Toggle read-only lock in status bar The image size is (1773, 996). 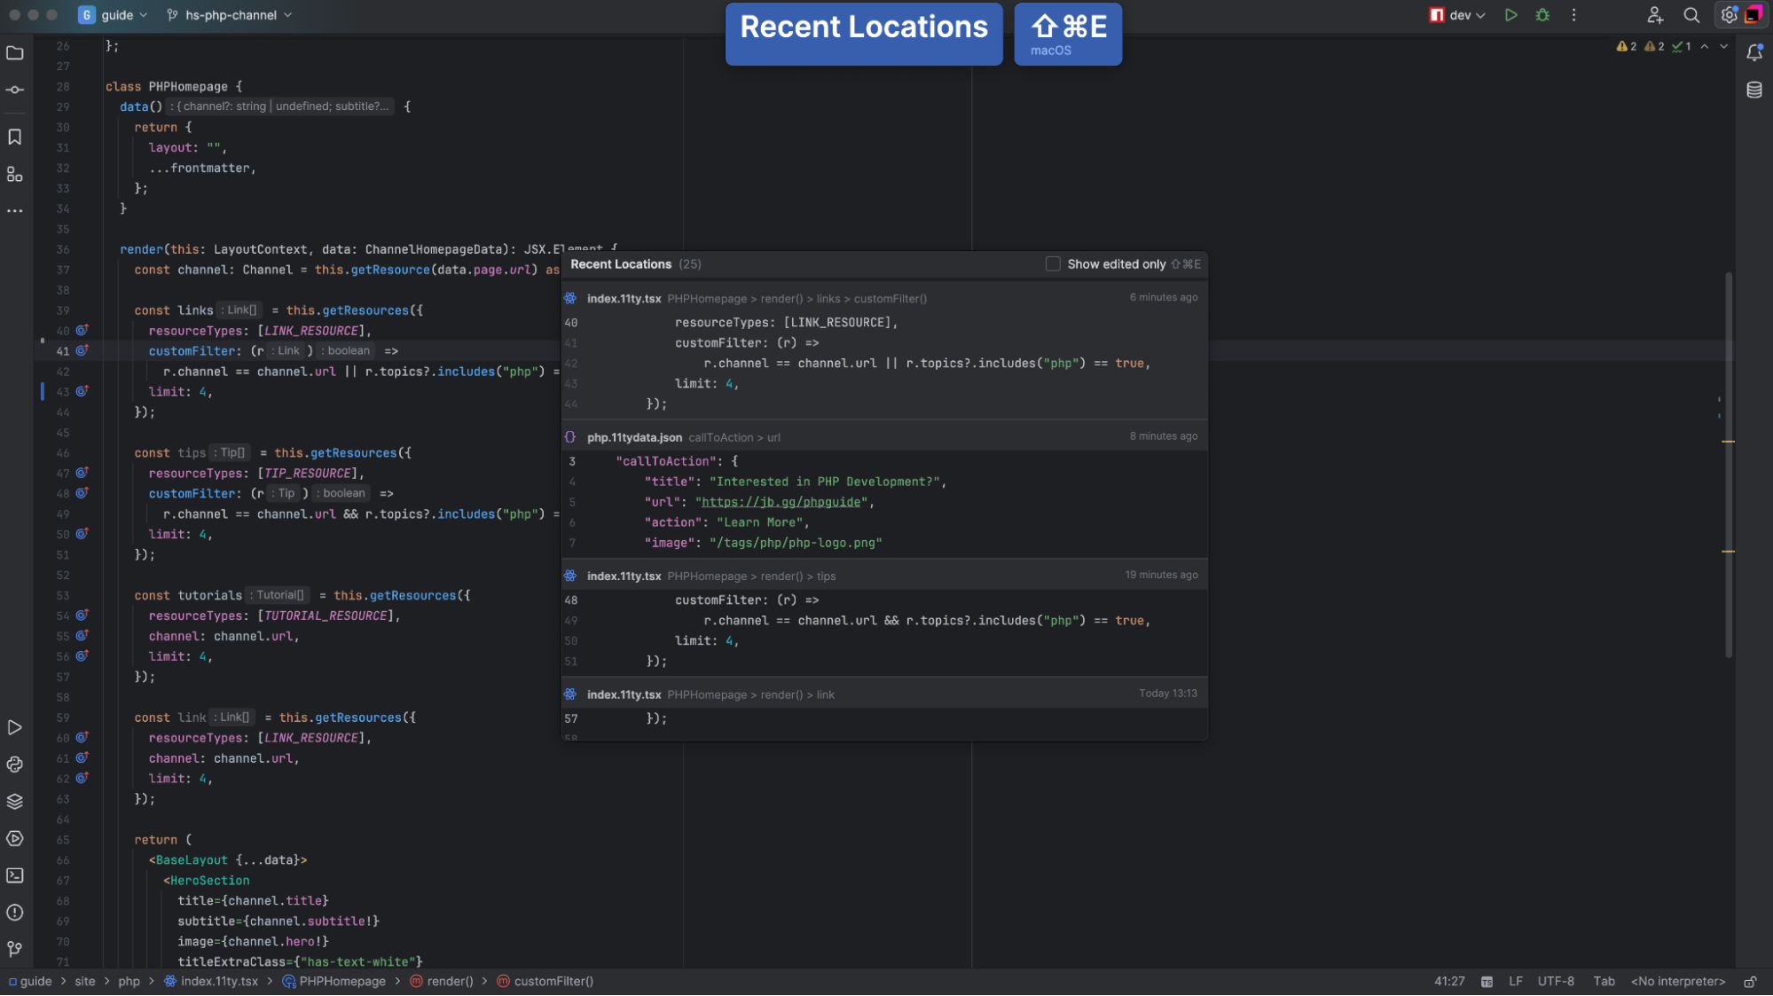pyautogui.click(x=1750, y=982)
